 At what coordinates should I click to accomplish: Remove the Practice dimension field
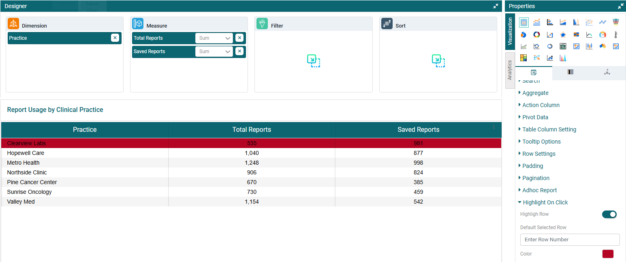[115, 38]
